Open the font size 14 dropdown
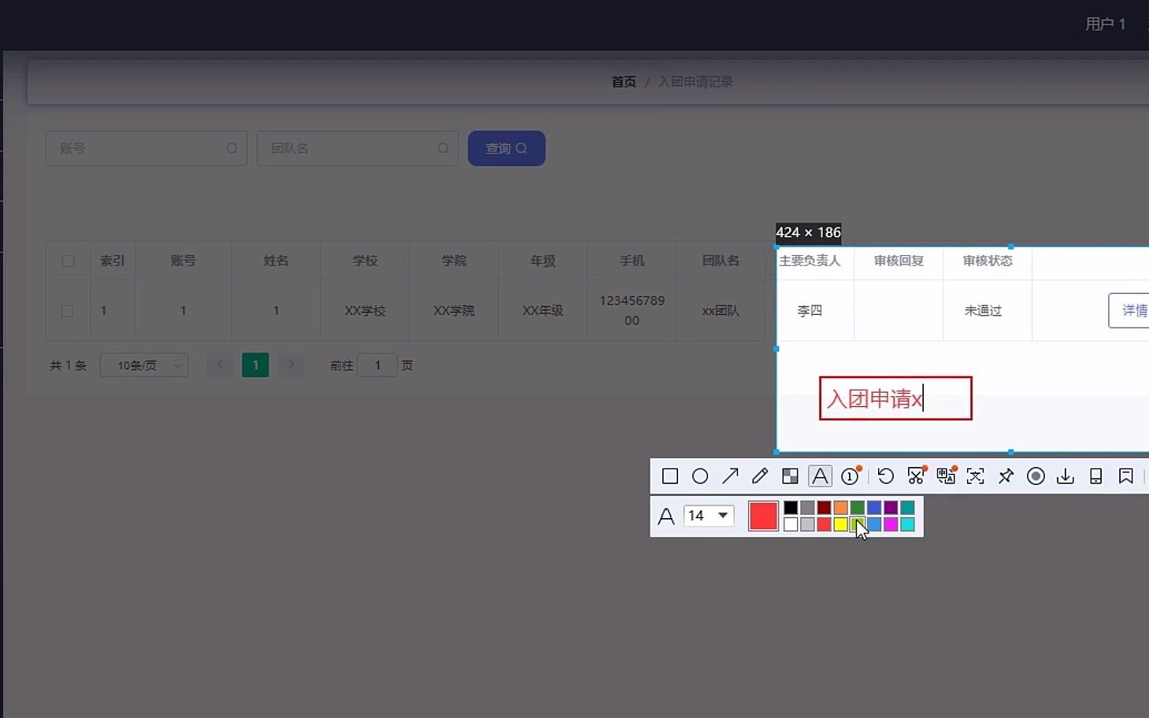1149x718 pixels. pos(709,516)
